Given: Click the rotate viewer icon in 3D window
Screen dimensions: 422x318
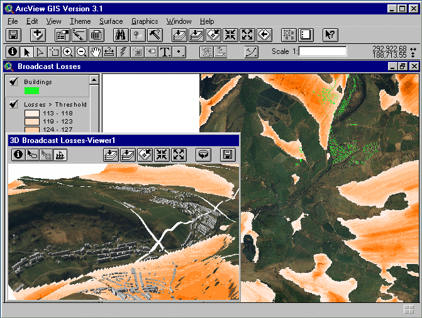Looking at the screenshot, I should [x=203, y=154].
